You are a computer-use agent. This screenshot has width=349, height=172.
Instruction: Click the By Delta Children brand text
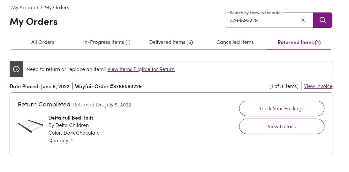click(69, 125)
